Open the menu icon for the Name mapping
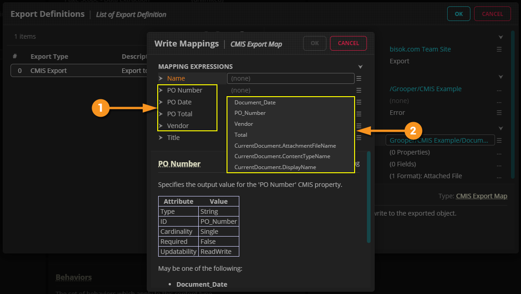The height and width of the screenshot is (294, 521). 359,78
